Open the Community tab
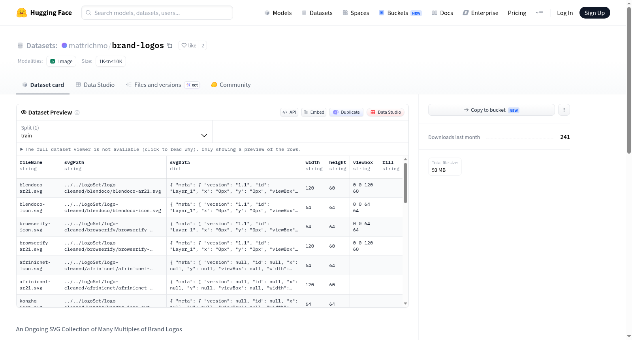The width and height of the screenshot is (632, 340). (x=231, y=85)
